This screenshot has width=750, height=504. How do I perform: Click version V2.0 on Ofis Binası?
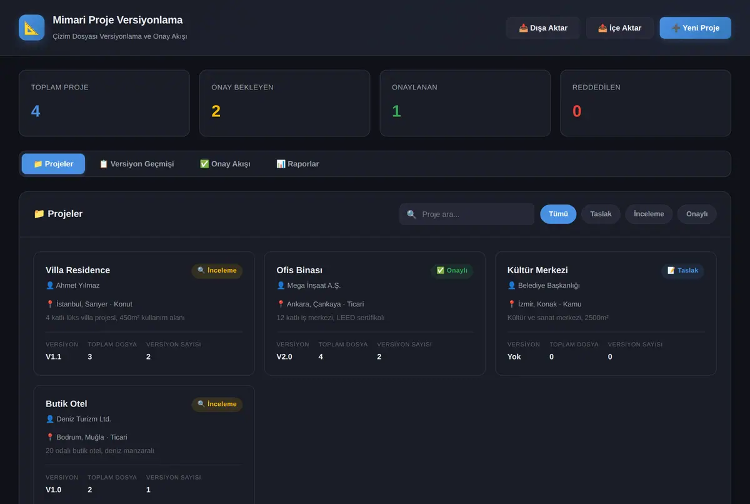click(284, 356)
